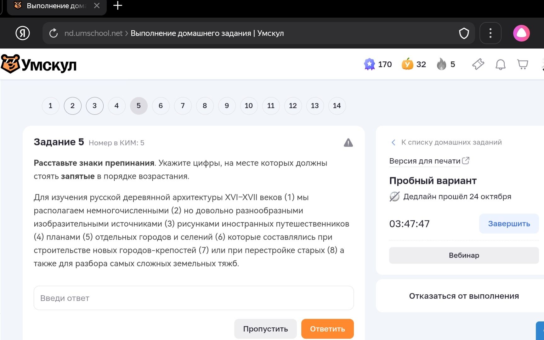Screen dimensions: 544x340
Task: Open Версия для печати link
Action: [425, 161]
